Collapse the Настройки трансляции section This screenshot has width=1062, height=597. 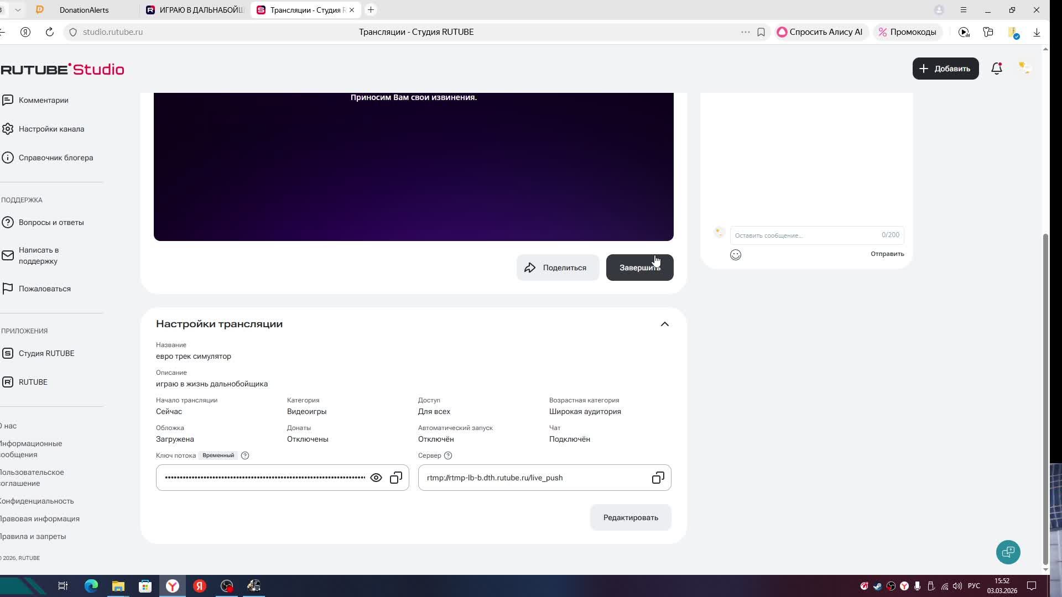665,324
